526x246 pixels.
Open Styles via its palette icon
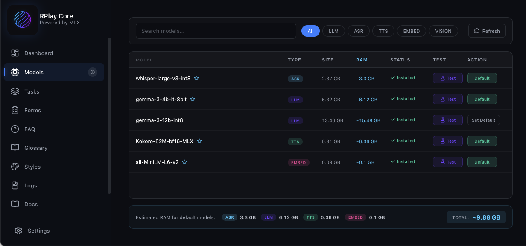[x=15, y=167]
